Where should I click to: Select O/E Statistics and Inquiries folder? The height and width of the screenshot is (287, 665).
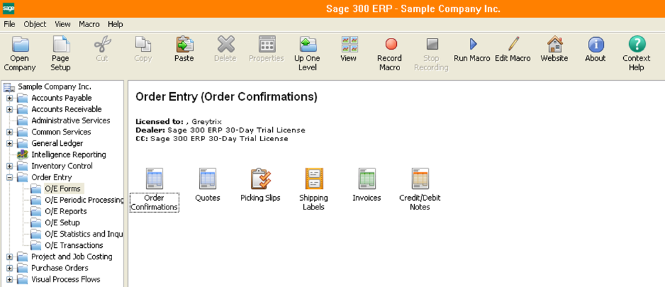pyautogui.click(x=84, y=234)
